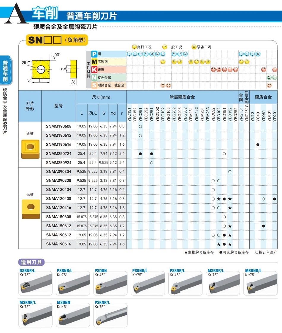Click the 无槽 flat insert picture

[x=31, y=209]
